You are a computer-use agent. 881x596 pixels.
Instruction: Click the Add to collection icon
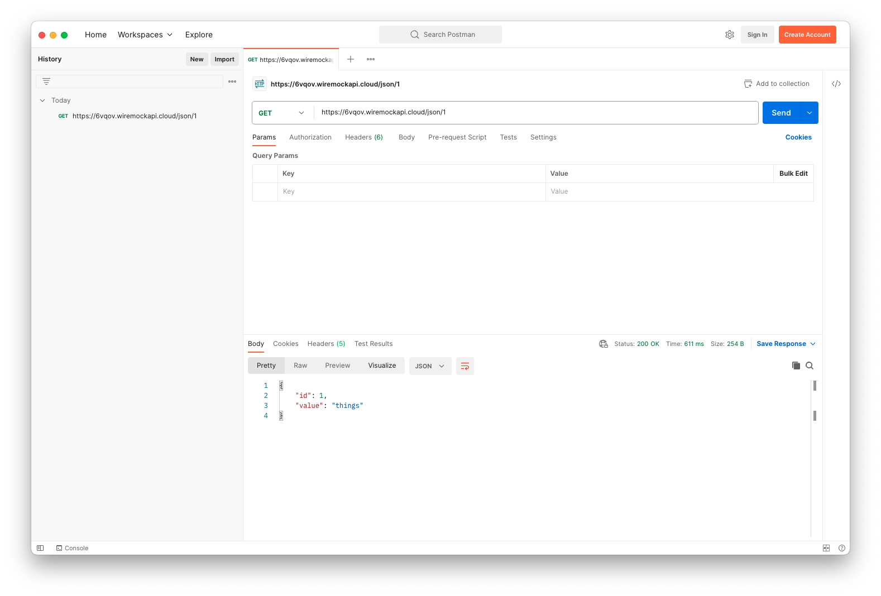[748, 84]
